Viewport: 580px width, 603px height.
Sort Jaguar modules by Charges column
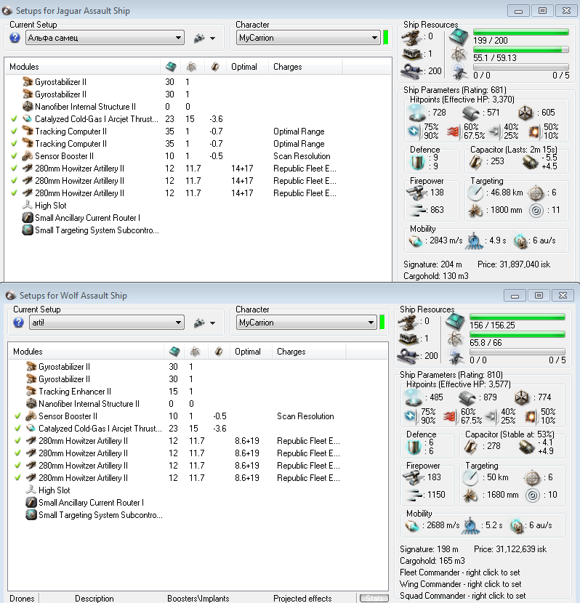coord(305,67)
